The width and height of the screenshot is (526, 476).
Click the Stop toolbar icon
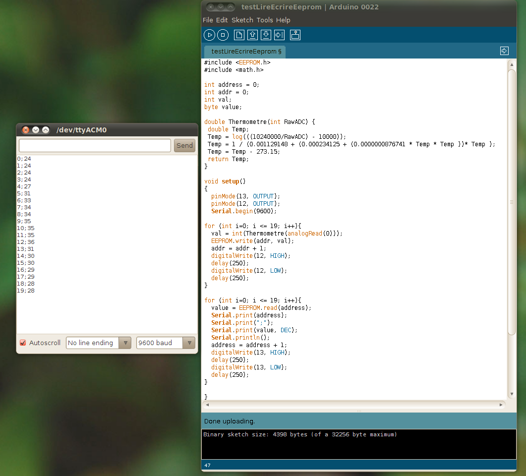coord(223,35)
